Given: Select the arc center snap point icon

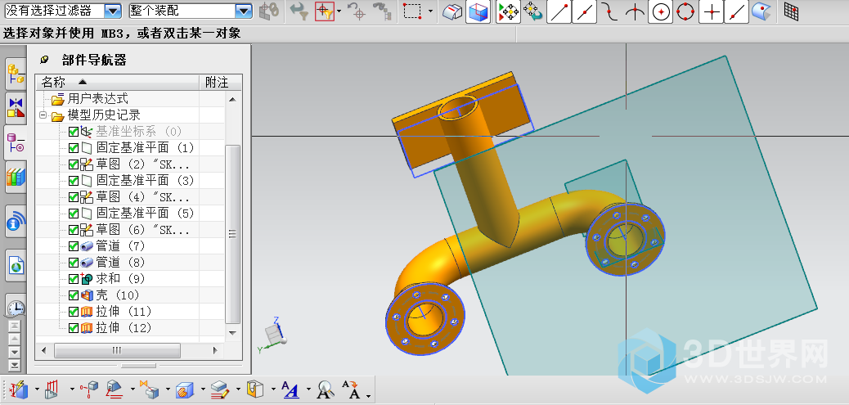Looking at the screenshot, I should point(661,11).
